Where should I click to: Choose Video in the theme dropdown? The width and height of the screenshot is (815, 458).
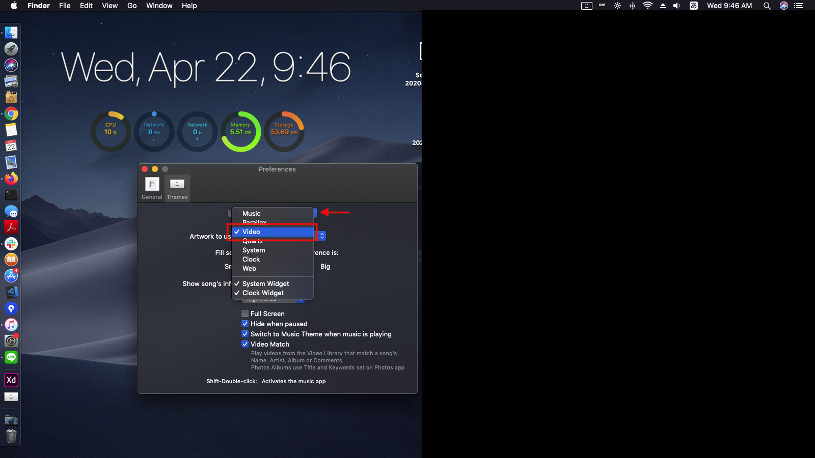273,232
